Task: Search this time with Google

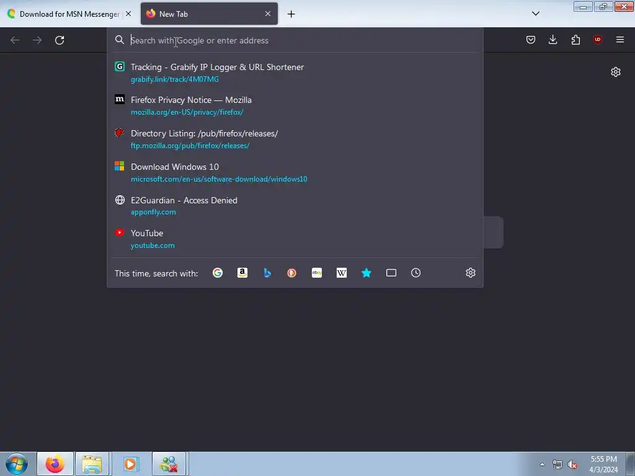Action: (x=218, y=273)
